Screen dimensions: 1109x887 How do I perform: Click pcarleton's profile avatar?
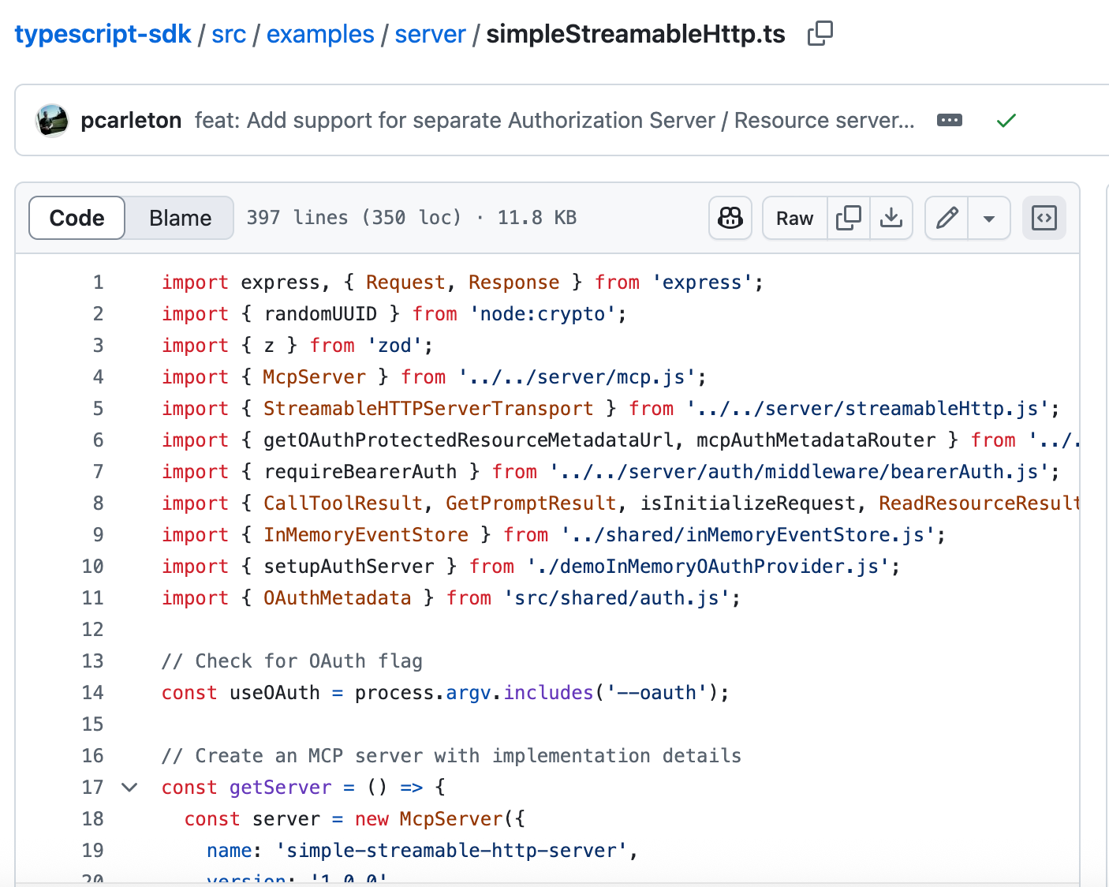pyautogui.click(x=51, y=120)
